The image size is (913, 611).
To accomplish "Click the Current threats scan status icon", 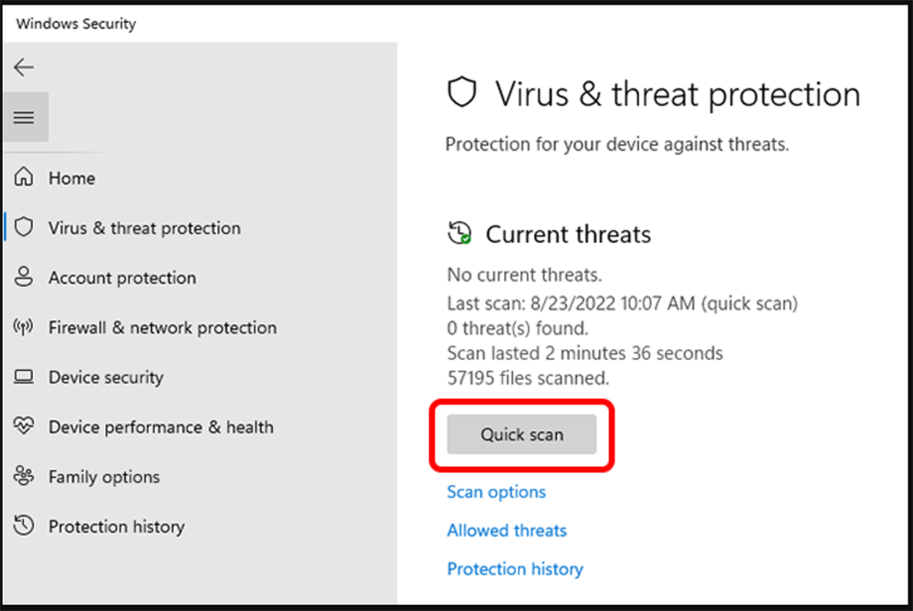I will coord(459,234).
